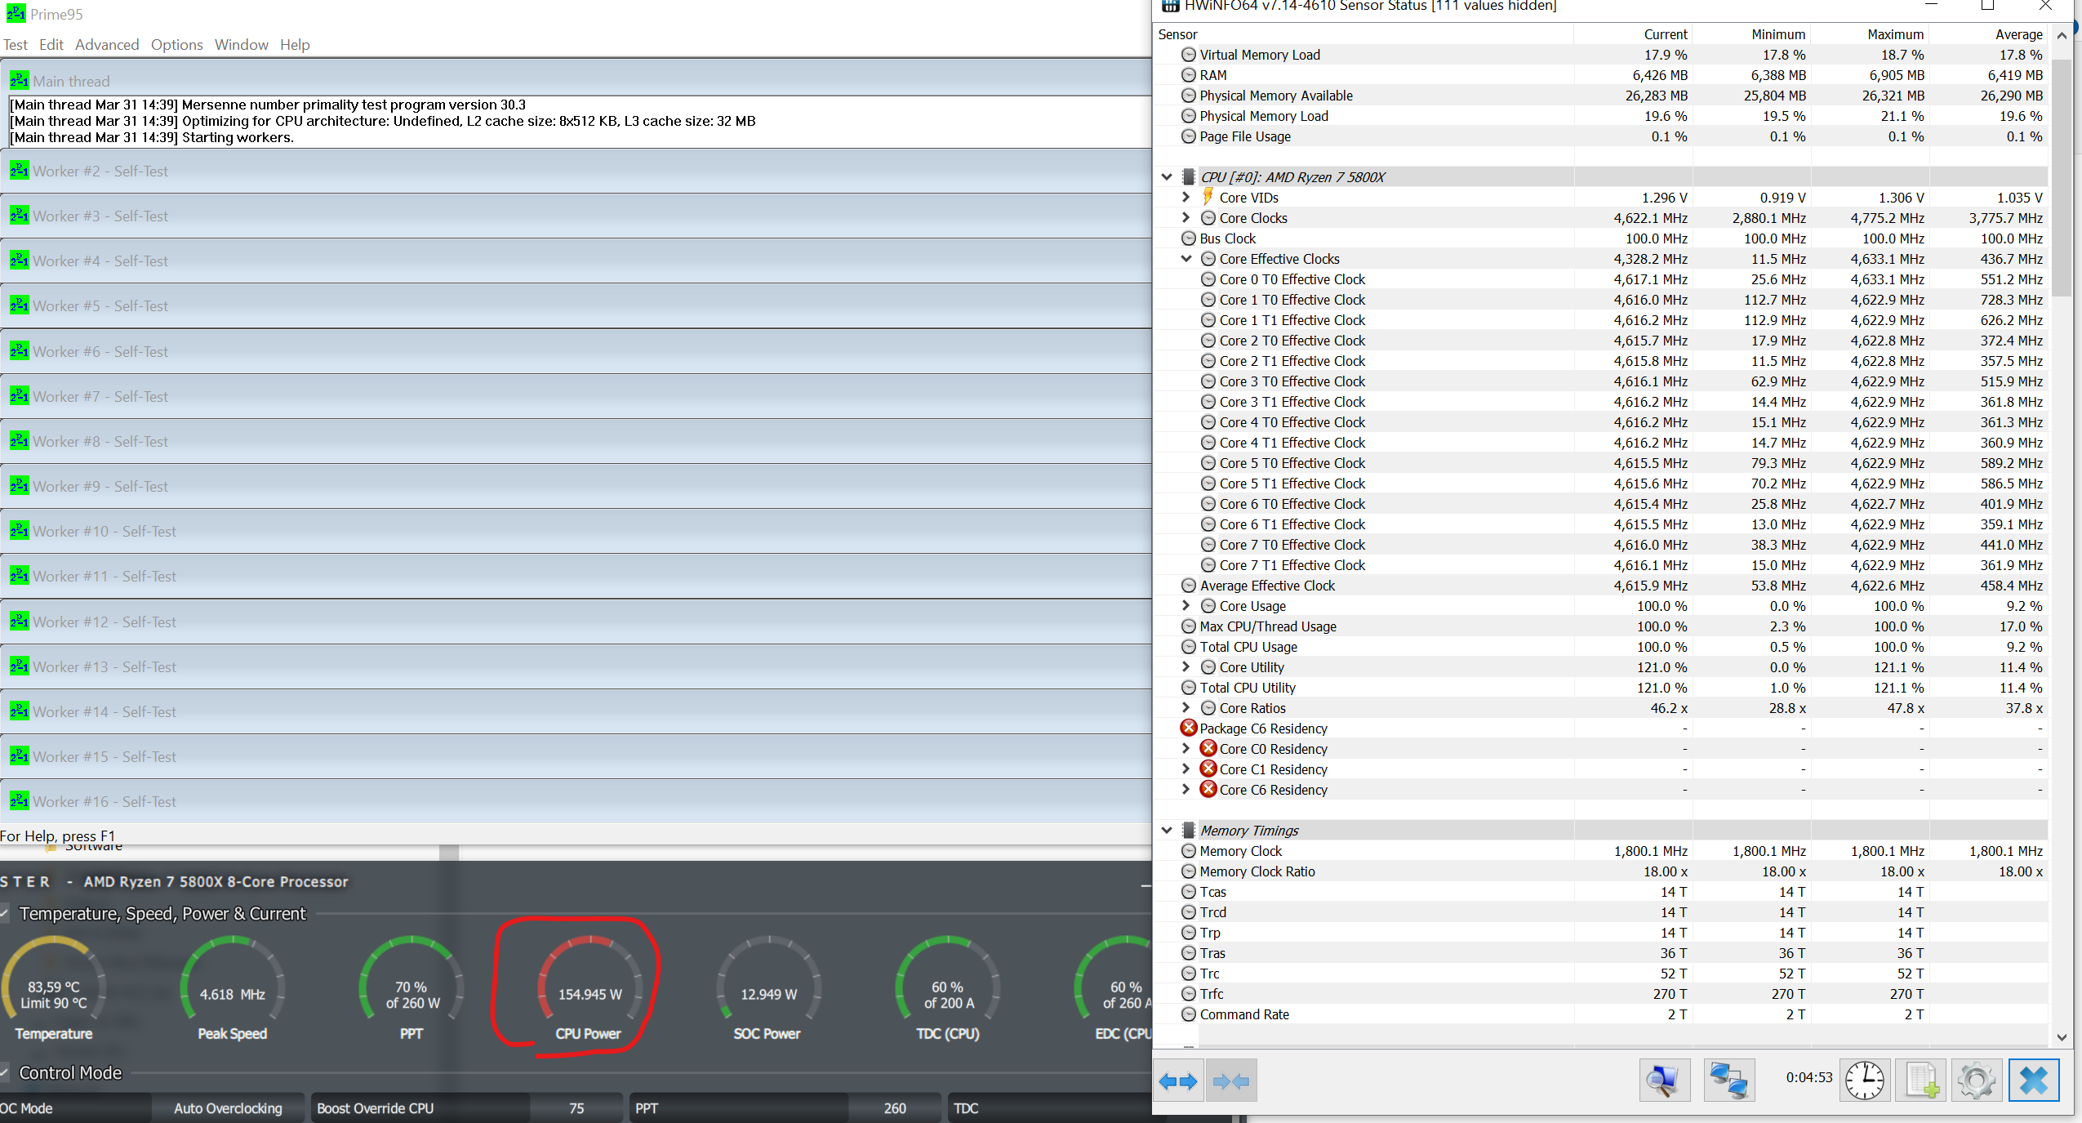Click the collapse columns arrows button
This screenshot has width=2082, height=1123.
[x=1230, y=1081]
